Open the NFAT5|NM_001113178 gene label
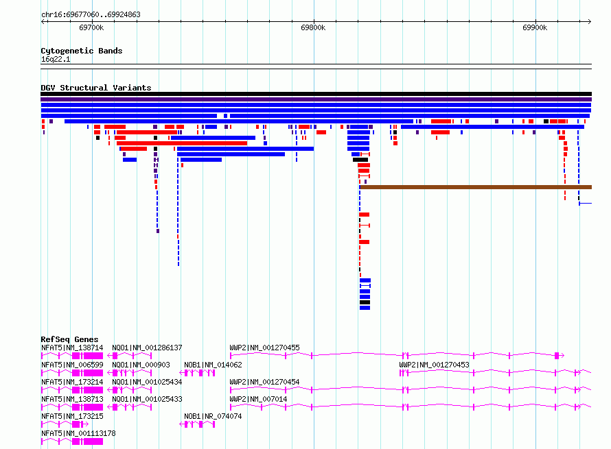The image size is (611, 449). pyautogui.click(x=78, y=433)
